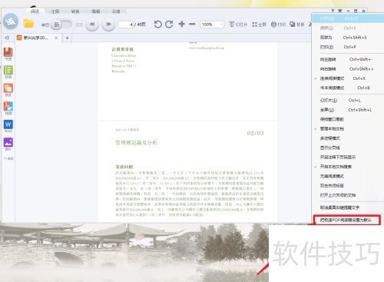This screenshot has height=282, width=384.
Task: Toggle show page break line (显示分页线)
Action: tap(348, 148)
